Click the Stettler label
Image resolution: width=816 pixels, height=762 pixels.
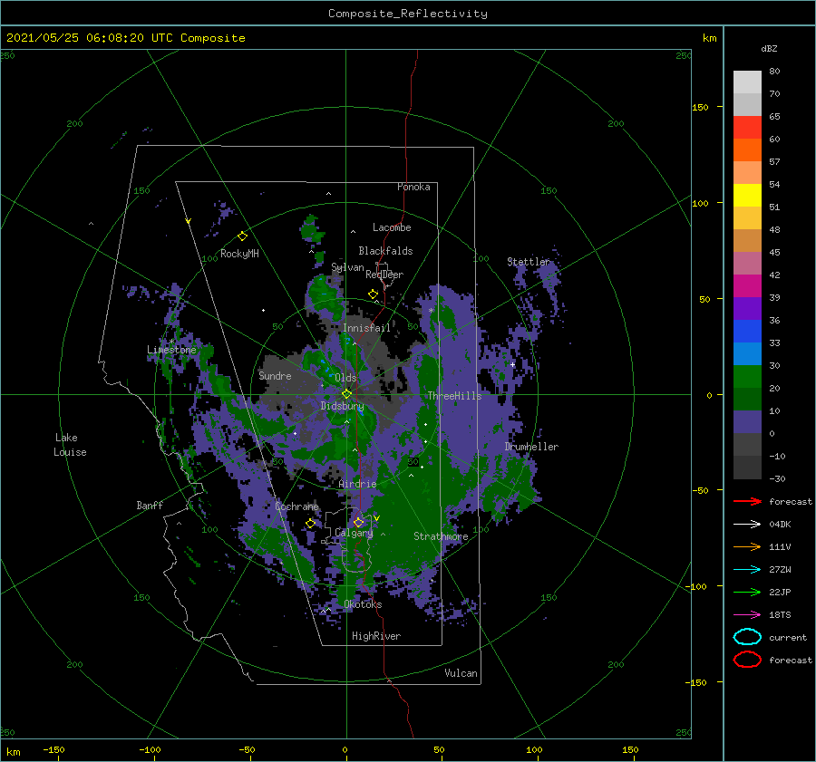point(529,262)
